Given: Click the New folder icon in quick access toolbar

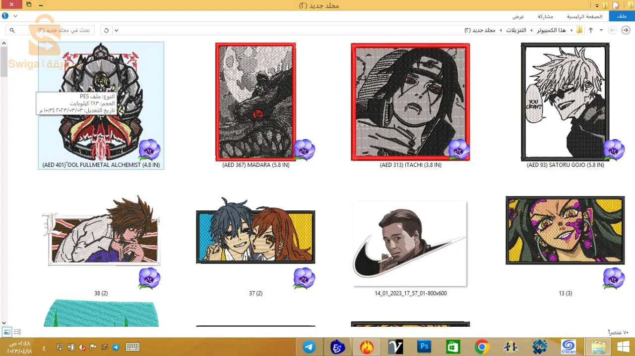Looking at the screenshot, I should pos(605,5).
